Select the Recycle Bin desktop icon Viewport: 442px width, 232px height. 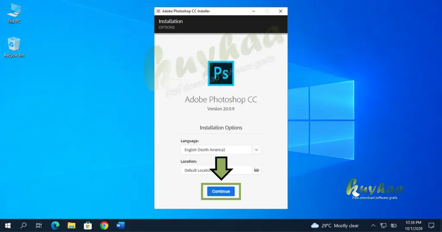point(14,47)
